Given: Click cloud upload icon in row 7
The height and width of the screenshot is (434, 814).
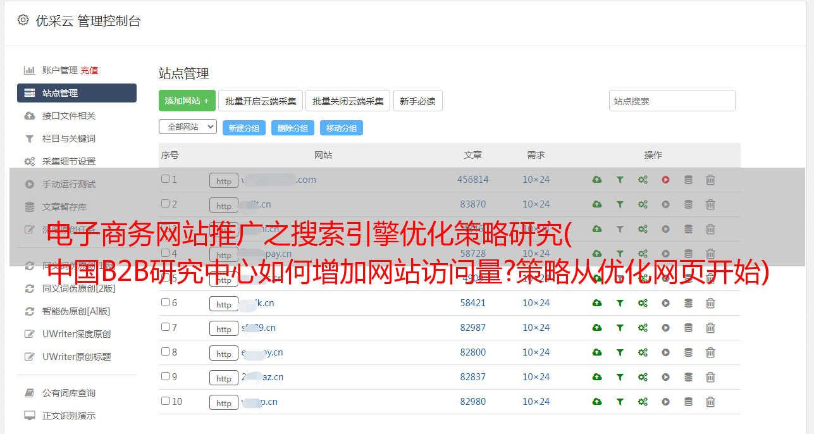Looking at the screenshot, I should pyautogui.click(x=597, y=328).
